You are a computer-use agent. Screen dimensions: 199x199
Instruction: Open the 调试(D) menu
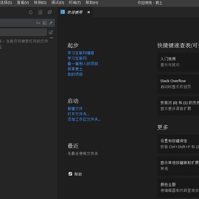[57, 3]
